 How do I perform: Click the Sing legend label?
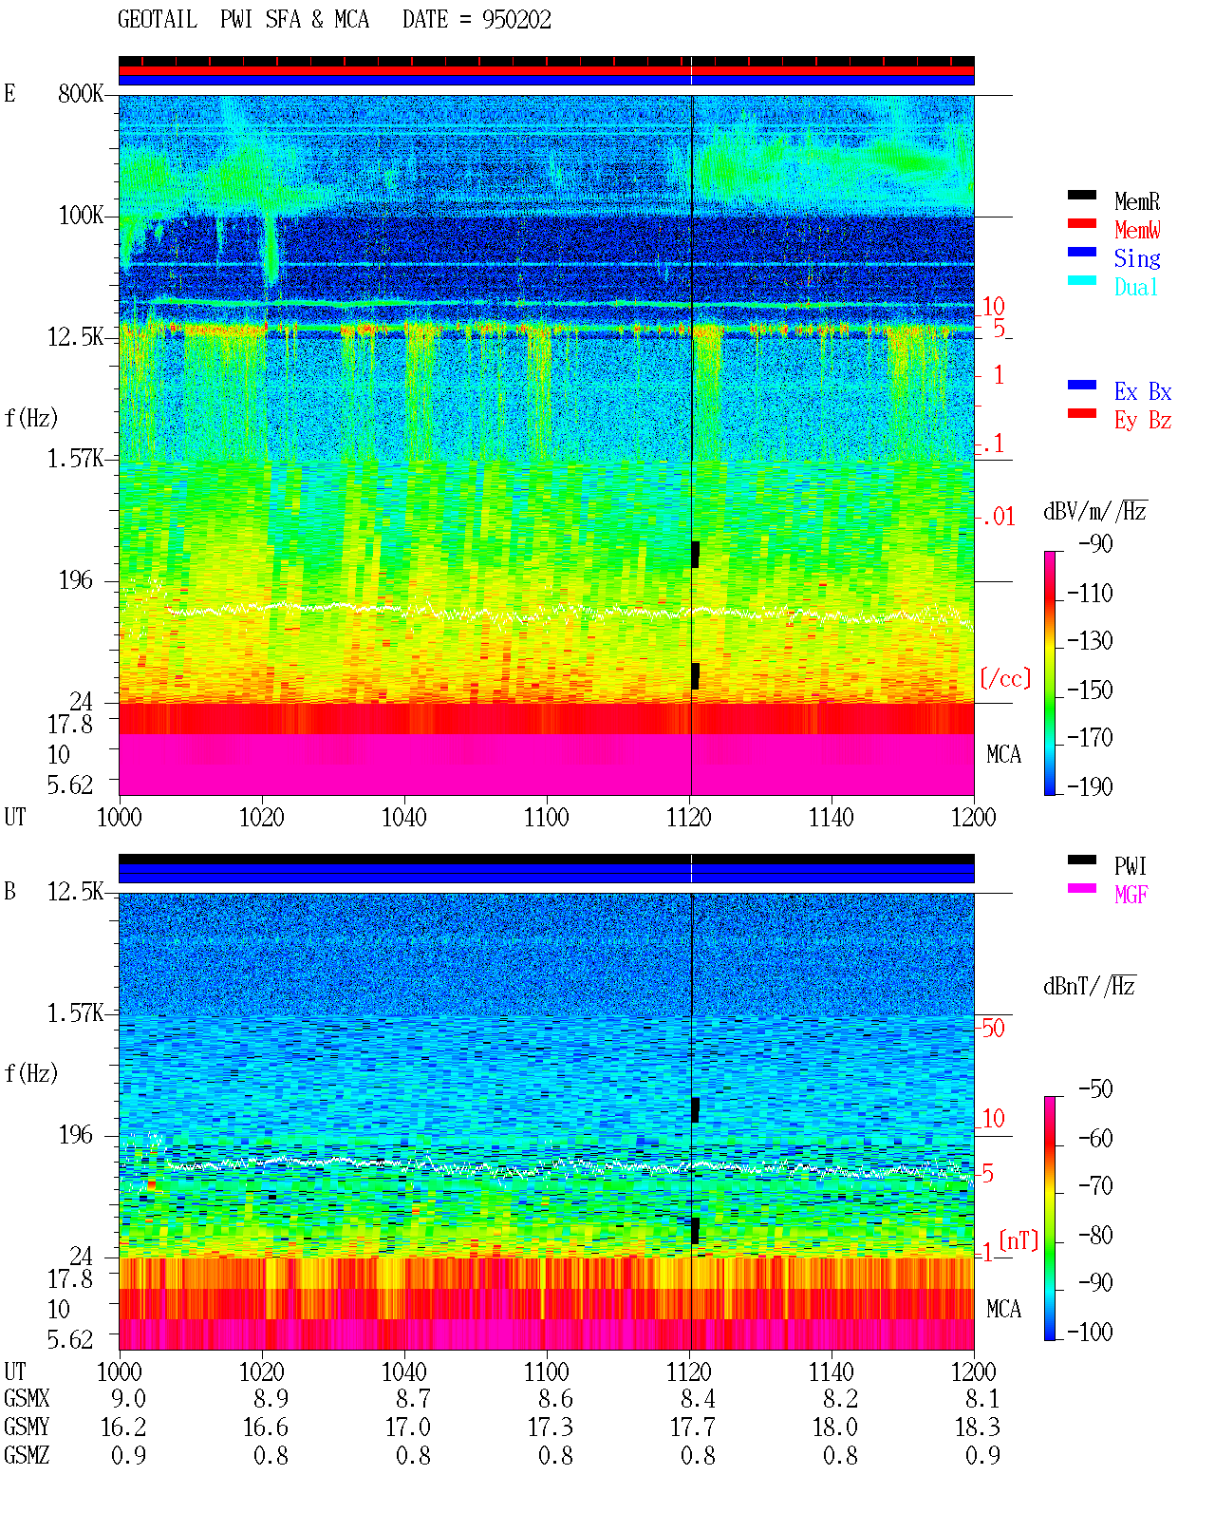tap(1137, 258)
